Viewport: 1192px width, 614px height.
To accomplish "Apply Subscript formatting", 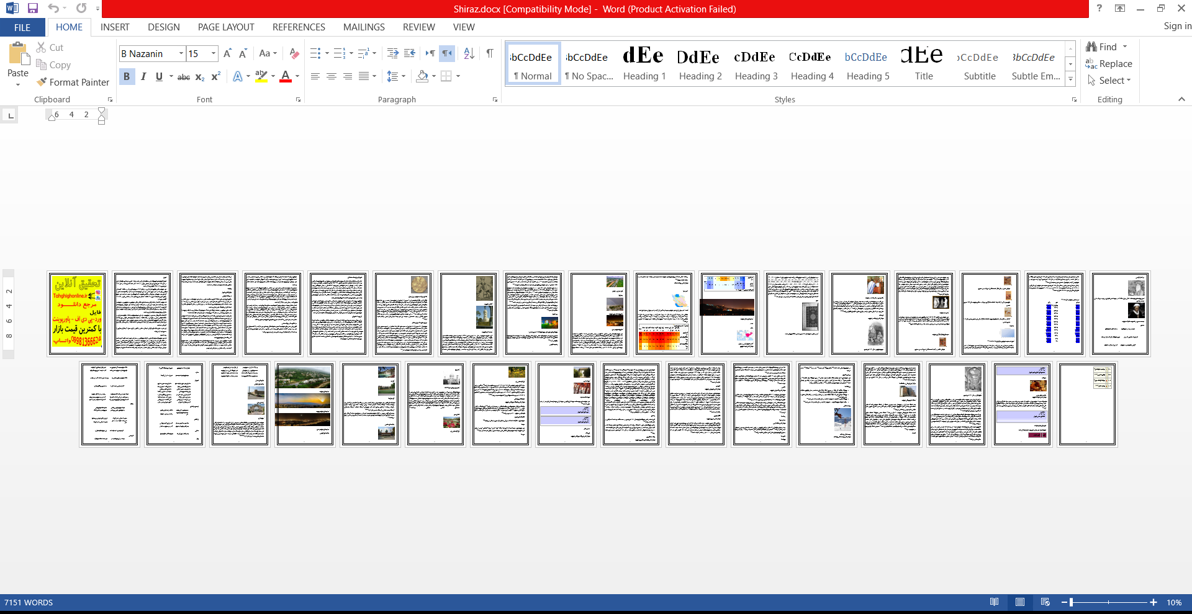I will pyautogui.click(x=200, y=76).
